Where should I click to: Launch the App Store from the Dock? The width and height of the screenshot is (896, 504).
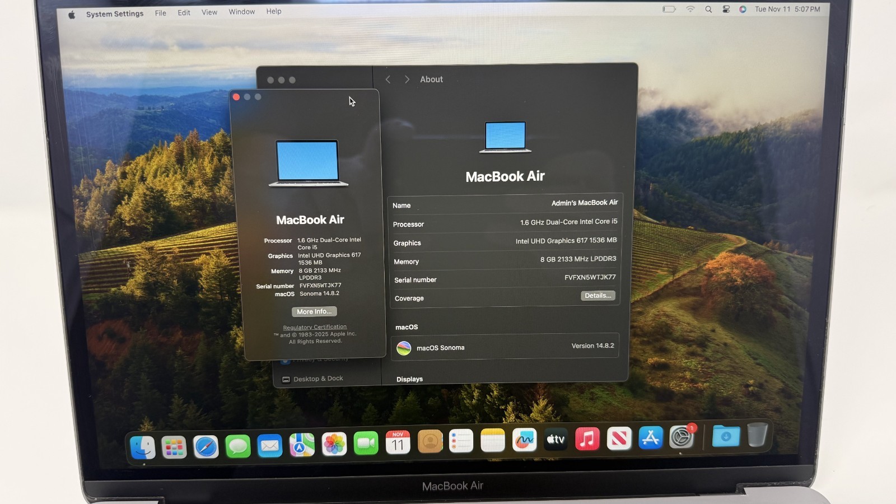coord(650,438)
